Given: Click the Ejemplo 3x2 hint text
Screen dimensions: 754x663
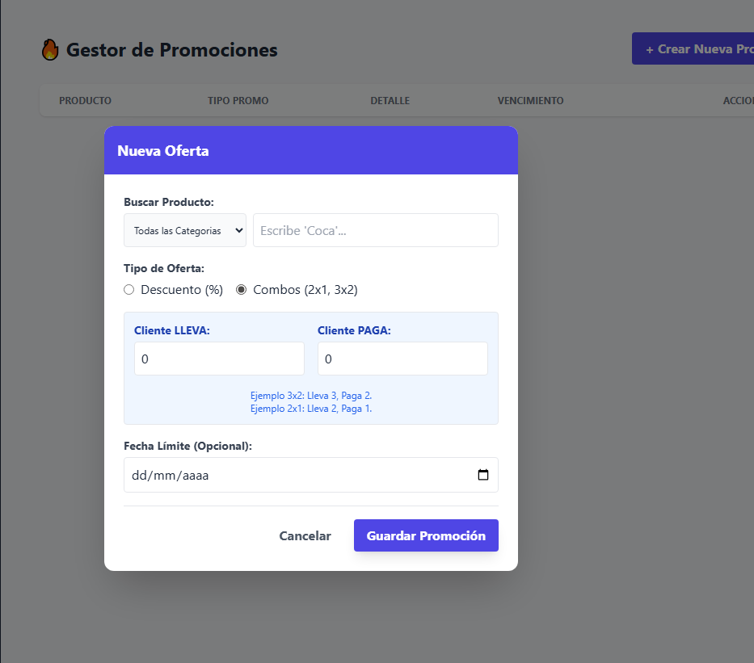Looking at the screenshot, I should click(x=310, y=395).
